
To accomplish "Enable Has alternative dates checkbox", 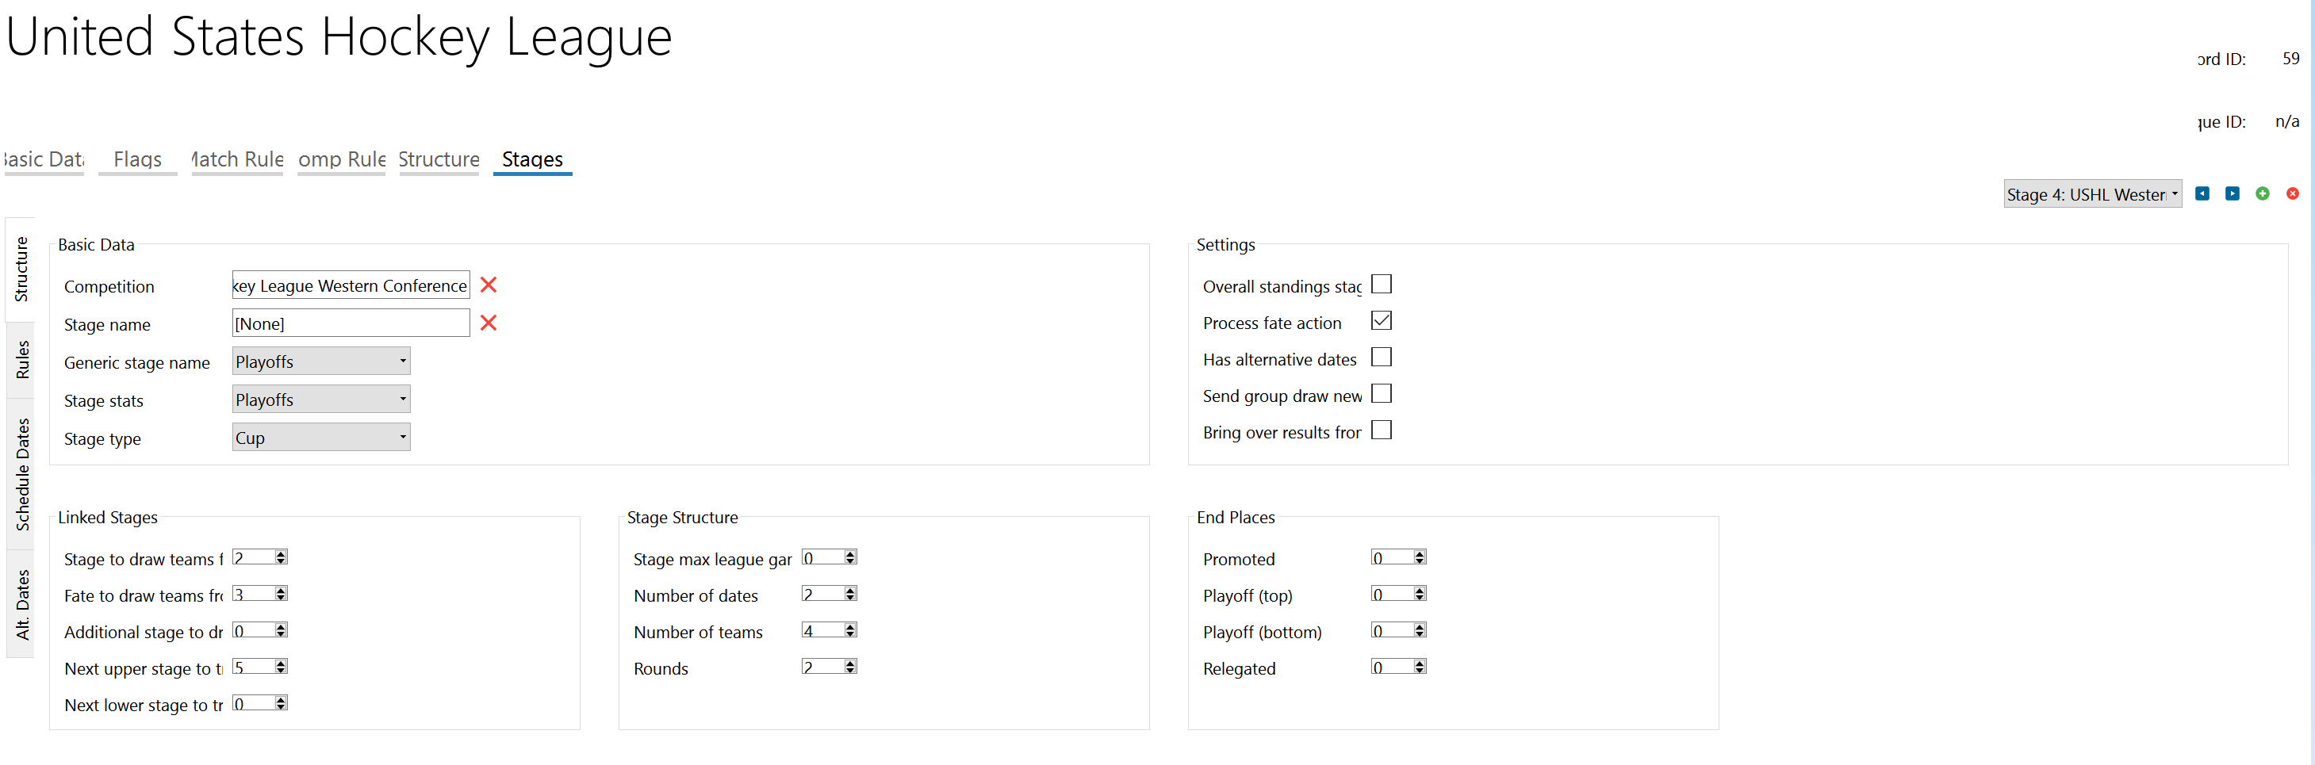I will coord(1382,358).
